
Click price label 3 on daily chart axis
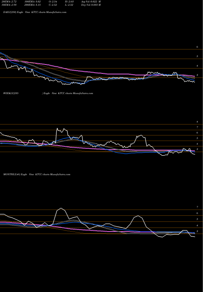click(197, 75)
